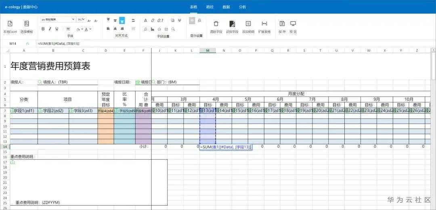Viewport: 436px width, 210px height.
Task: Click the merge cells grid icon
Action: 134,29
